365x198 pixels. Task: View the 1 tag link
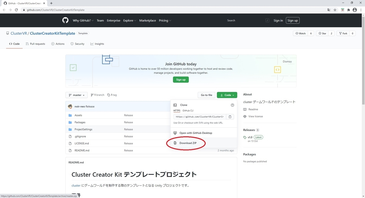tap(112, 95)
